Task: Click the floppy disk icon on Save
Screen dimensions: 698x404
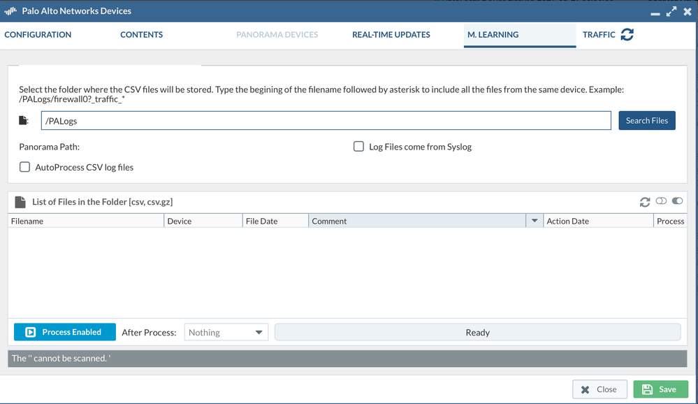Action: point(647,389)
